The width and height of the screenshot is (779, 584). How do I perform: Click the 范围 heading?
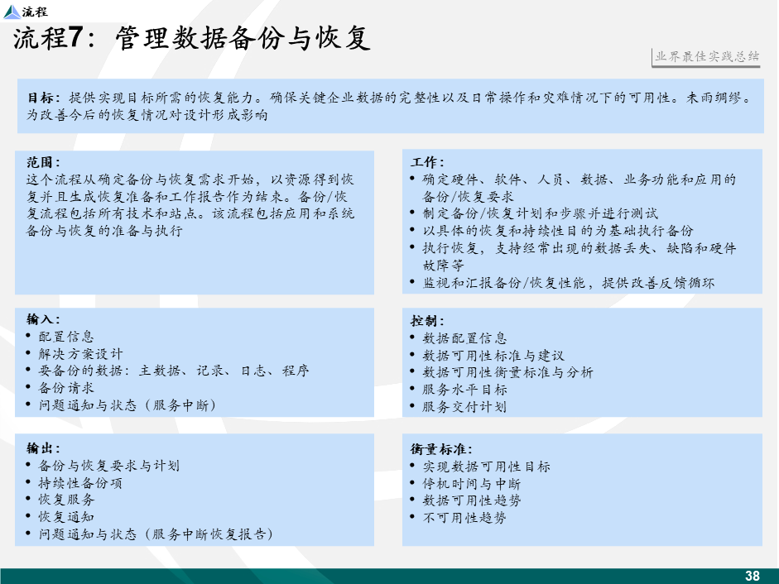pyautogui.click(x=43, y=162)
